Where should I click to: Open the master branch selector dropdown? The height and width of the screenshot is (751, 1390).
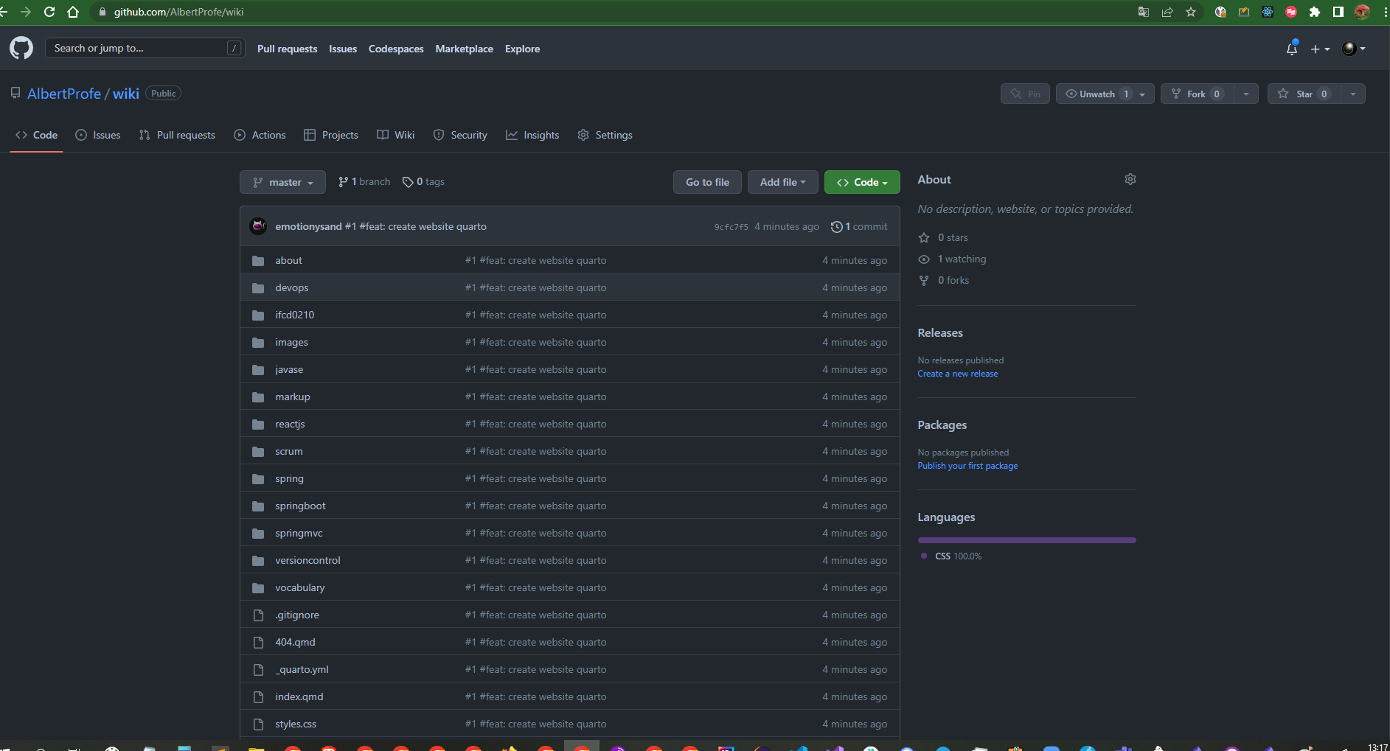tap(282, 182)
